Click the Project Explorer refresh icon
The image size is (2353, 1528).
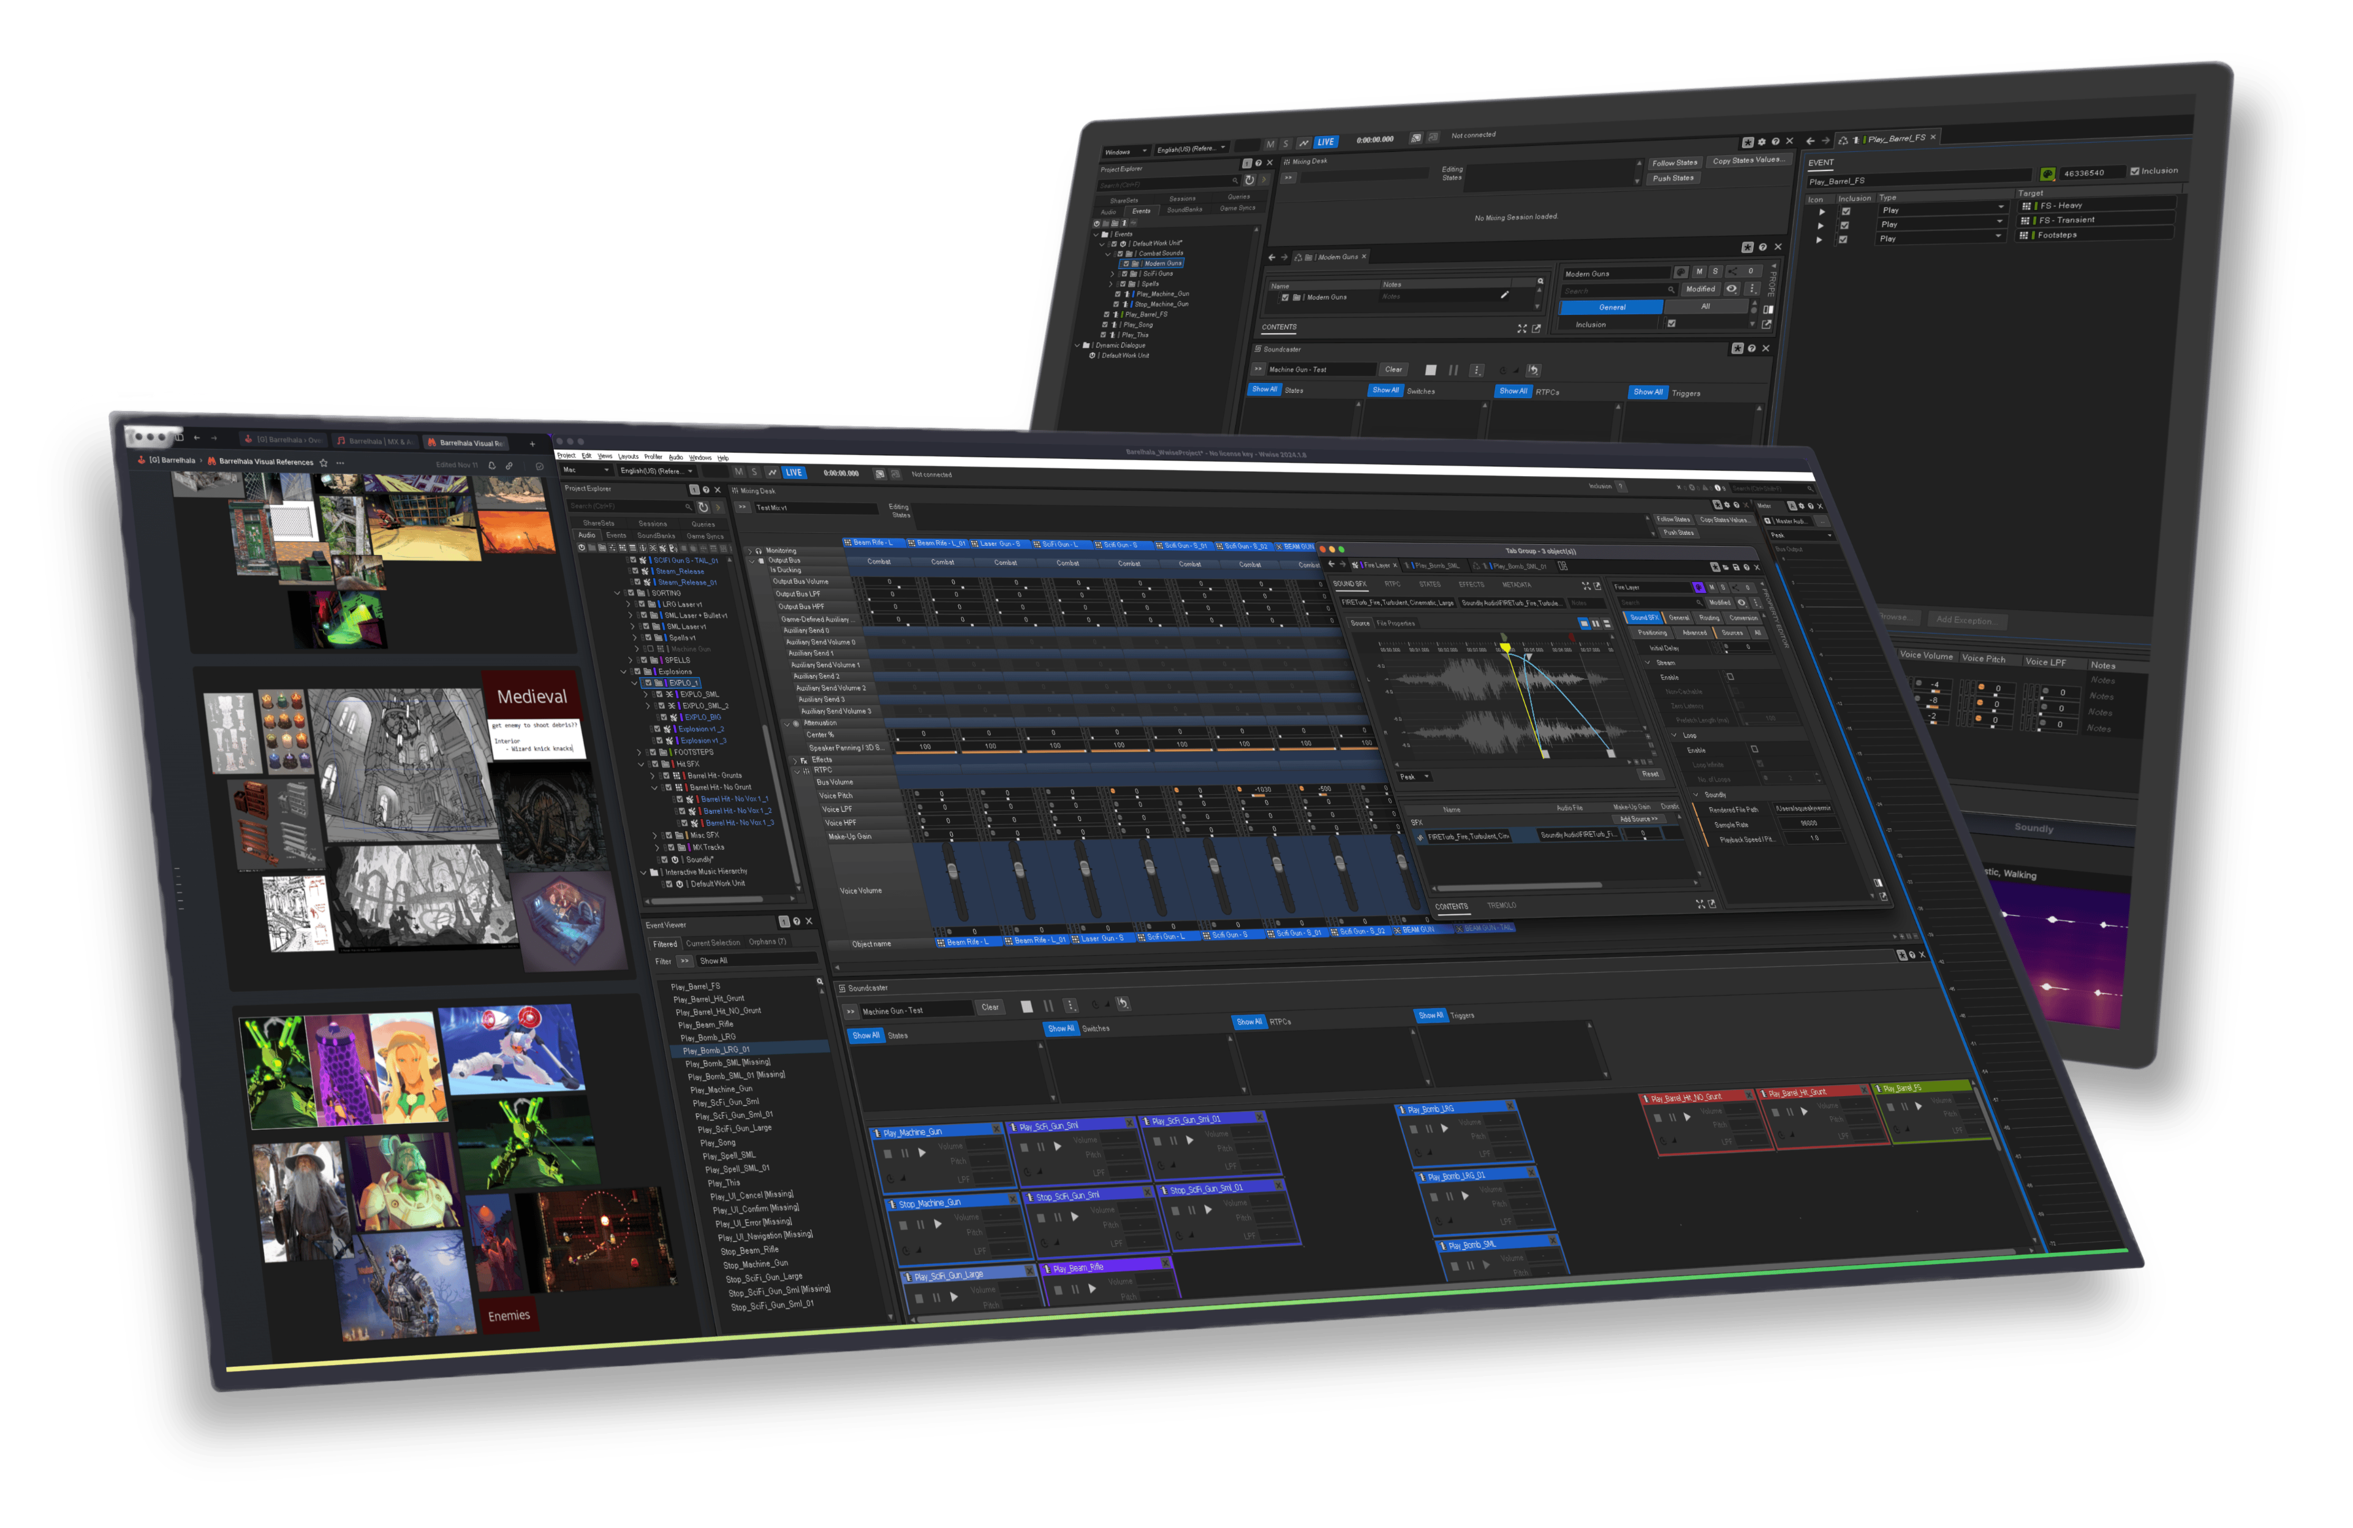point(703,507)
